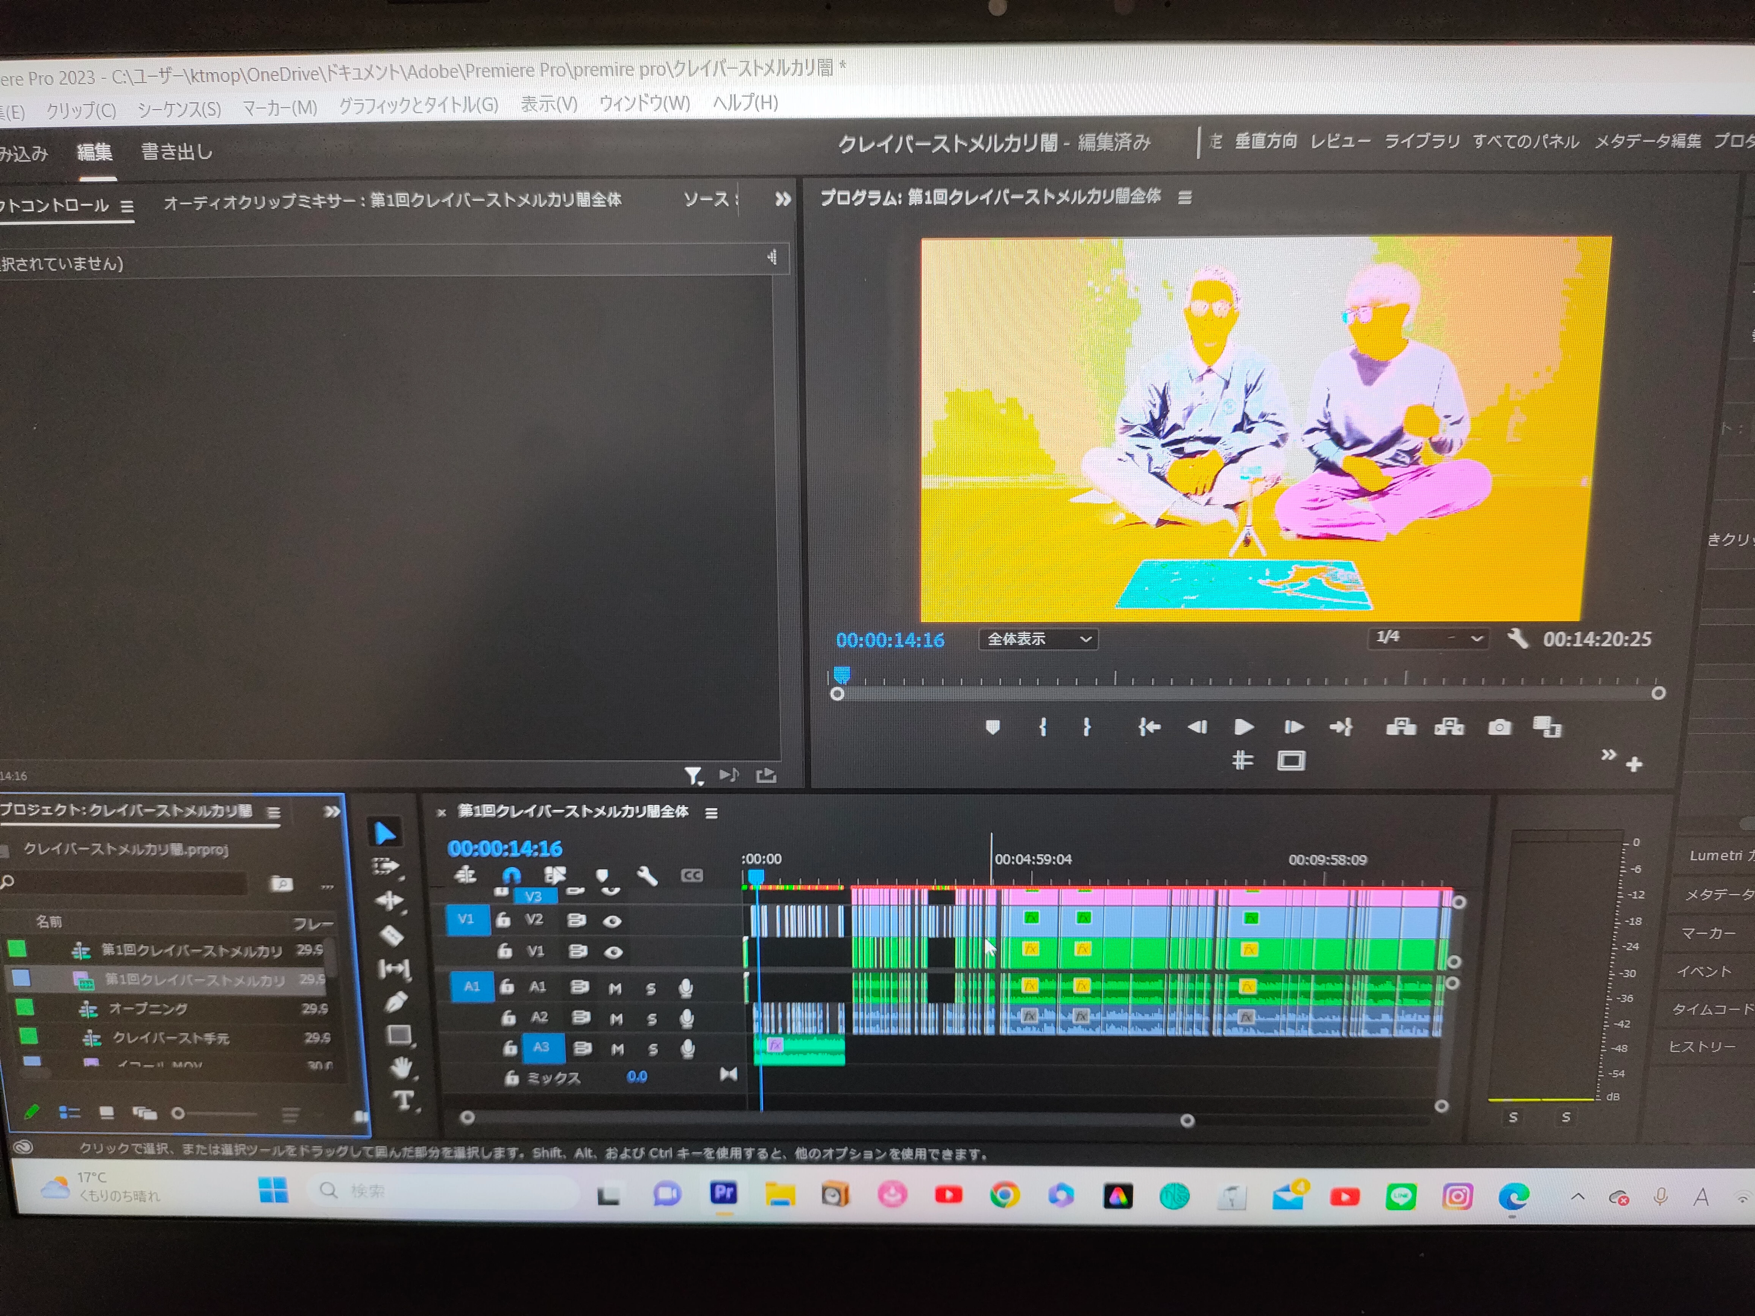The image size is (1755, 1316).
Task: Click the レビュー workspace link
Action: coord(1340,141)
